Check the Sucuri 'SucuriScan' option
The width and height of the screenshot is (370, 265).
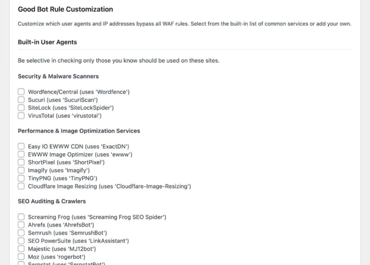click(x=21, y=100)
